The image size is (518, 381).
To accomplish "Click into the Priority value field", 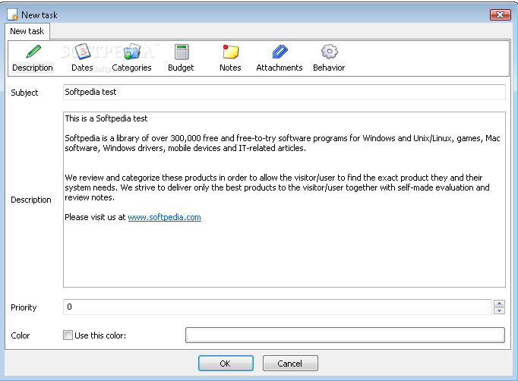I will coord(277,307).
